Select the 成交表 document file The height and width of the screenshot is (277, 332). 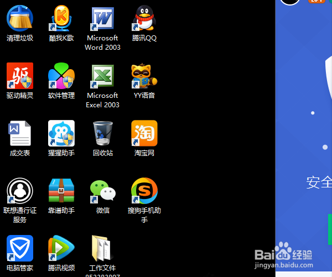20,133
